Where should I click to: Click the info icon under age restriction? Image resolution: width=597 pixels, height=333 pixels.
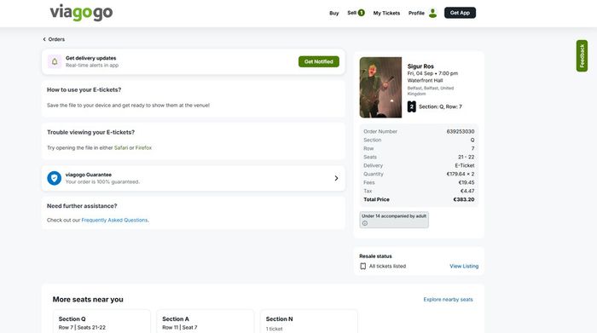[365, 223]
